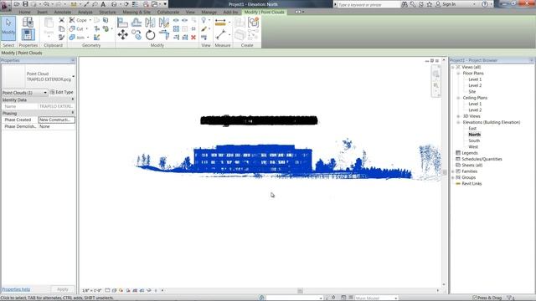Click the Cope geometry tool
The width and height of the screenshot is (536, 301).
(78, 20)
